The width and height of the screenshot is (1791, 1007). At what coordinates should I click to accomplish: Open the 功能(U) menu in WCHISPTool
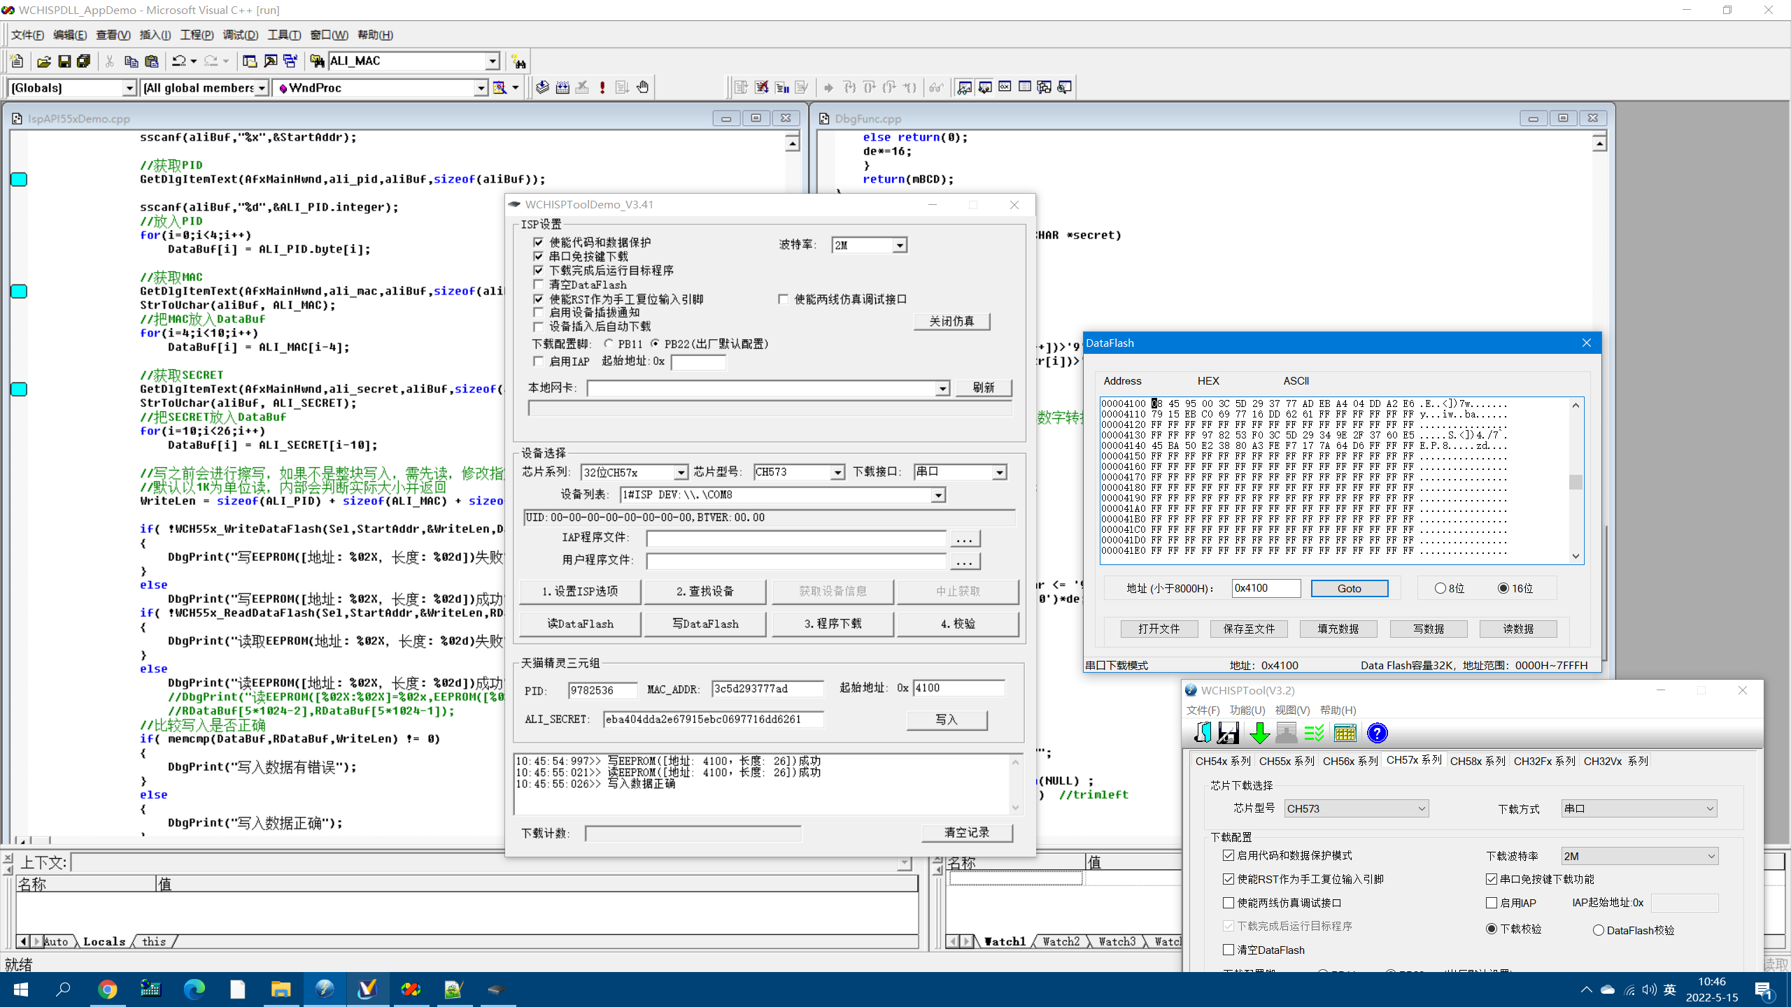coord(1247,710)
